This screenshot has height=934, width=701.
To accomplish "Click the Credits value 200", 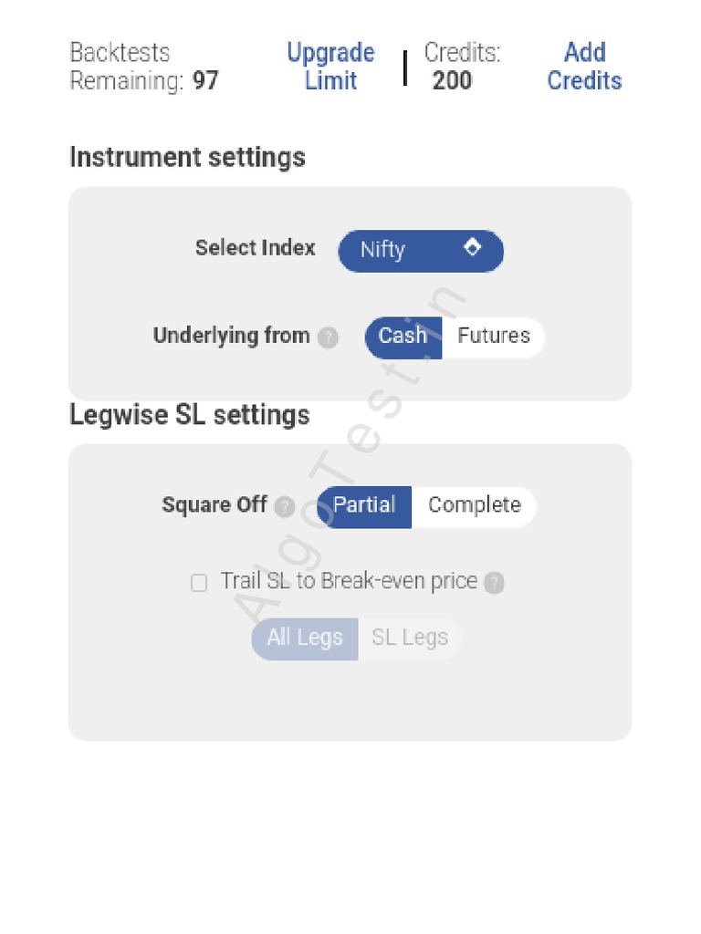I will coord(452,81).
